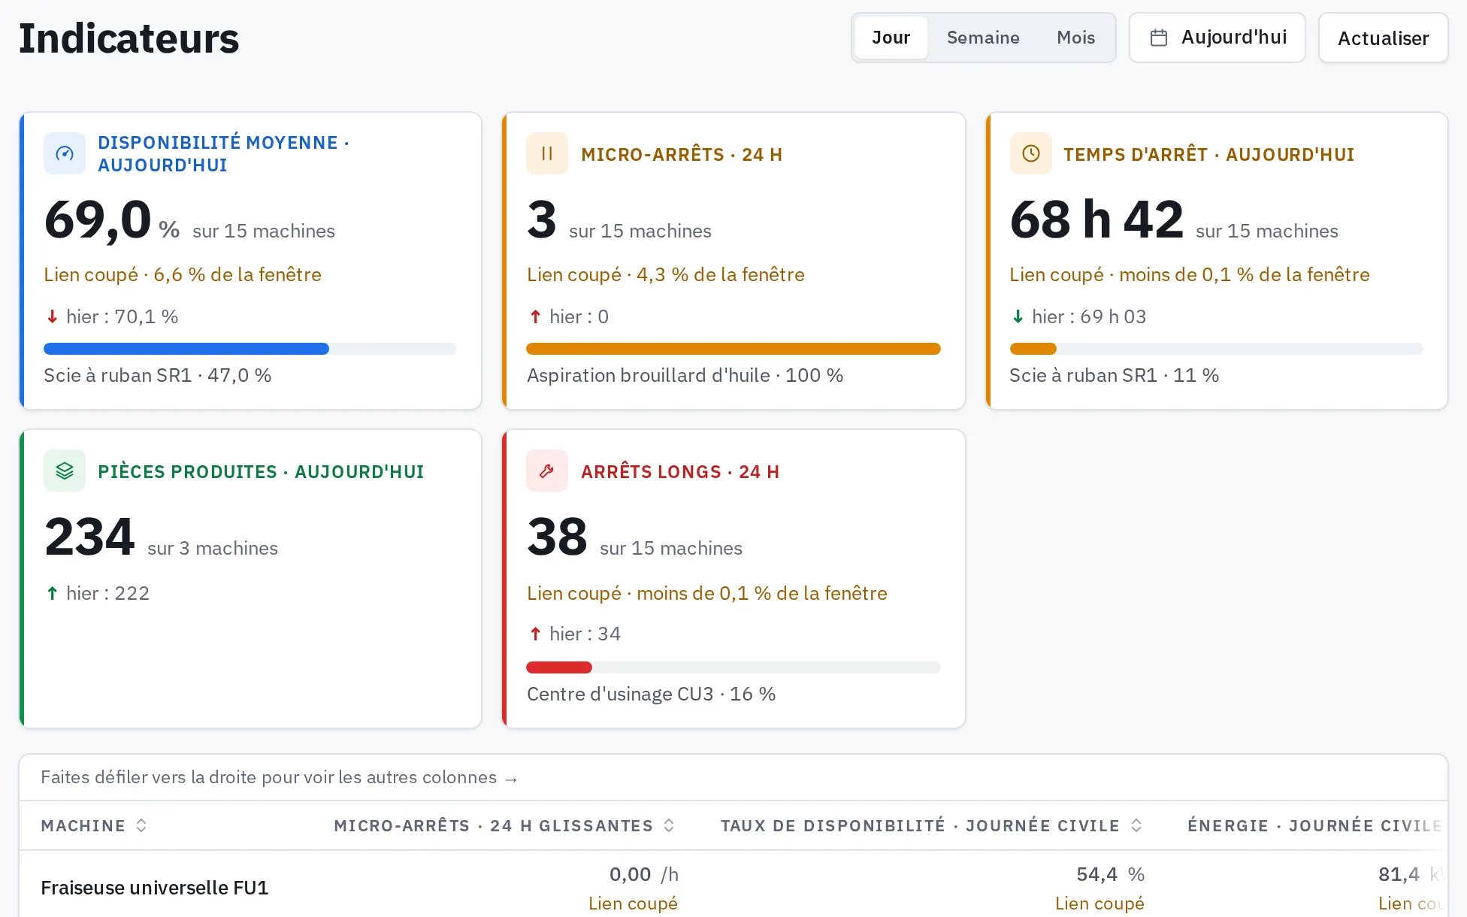
Task: Click 'Scie à ruban SR1 · 47,0 %' label
Action: pyautogui.click(x=158, y=375)
